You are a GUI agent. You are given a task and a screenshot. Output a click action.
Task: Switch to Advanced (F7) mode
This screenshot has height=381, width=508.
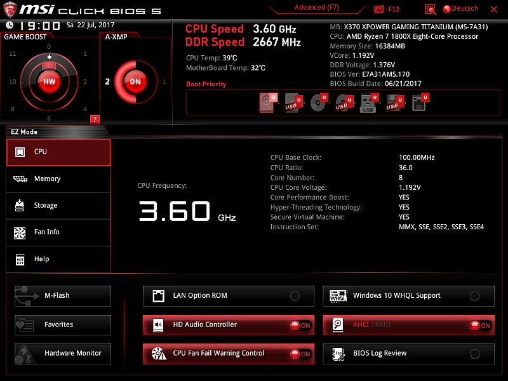tap(316, 8)
